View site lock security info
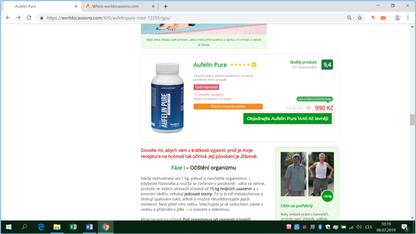This screenshot has height=234, width=416. coord(42,18)
